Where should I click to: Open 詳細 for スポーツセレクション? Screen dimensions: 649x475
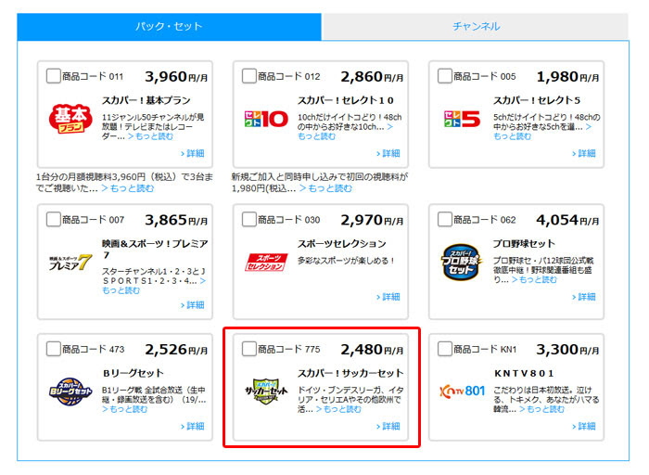tap(388, 297)
